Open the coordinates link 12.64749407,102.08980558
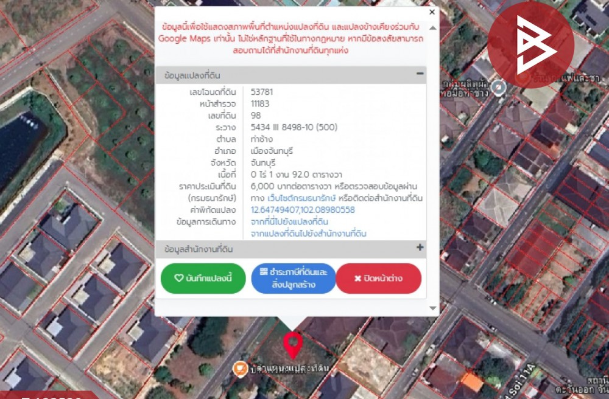Screen dimensions: 609x399 pyautogui.click(x=303, y=210)
